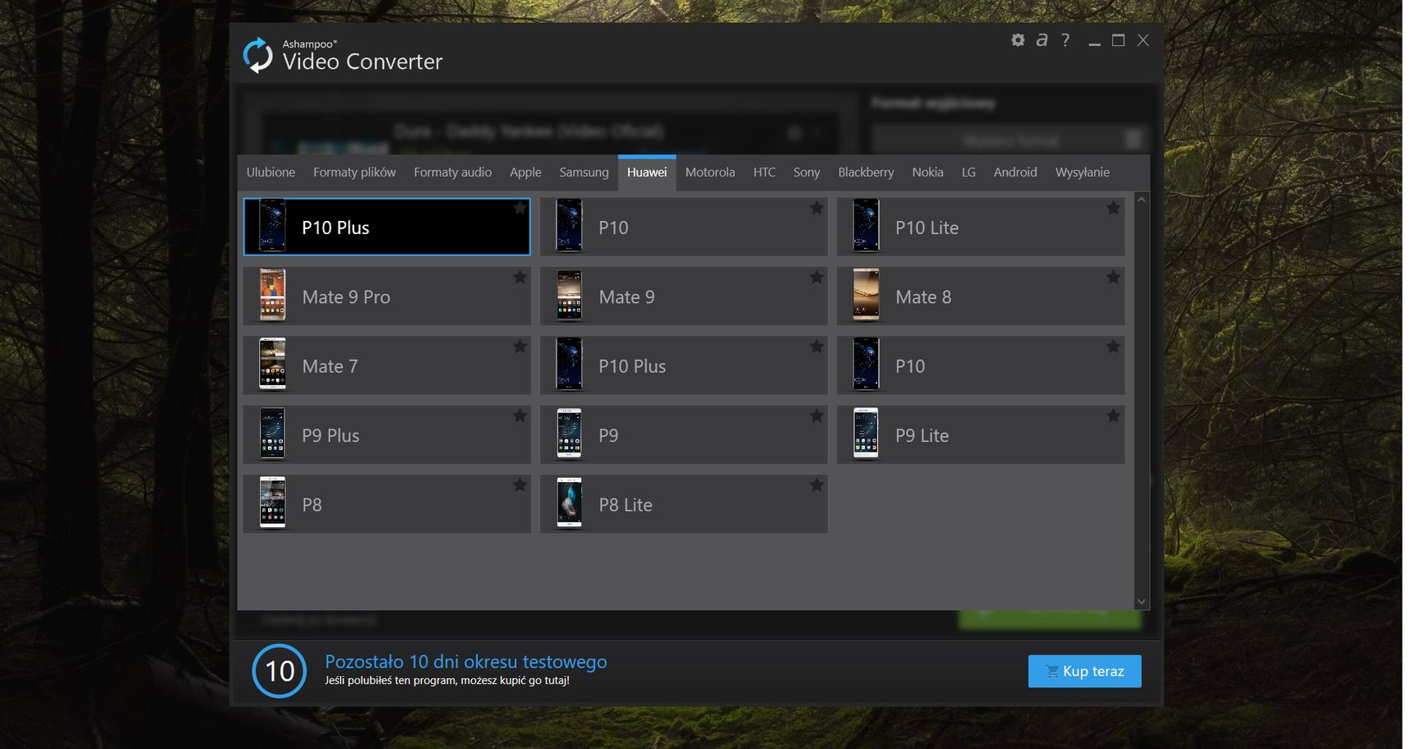The image size is (1414, 749).
Task: Open the LG tab
Action: click(969, 172)
